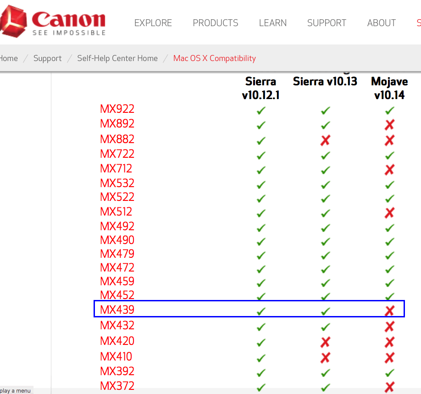Open the MX479 printer link

(x=117, y=254)
